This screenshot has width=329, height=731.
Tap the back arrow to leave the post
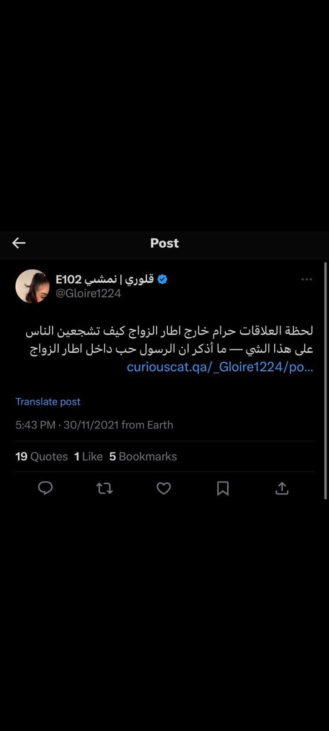click(19, 243)
